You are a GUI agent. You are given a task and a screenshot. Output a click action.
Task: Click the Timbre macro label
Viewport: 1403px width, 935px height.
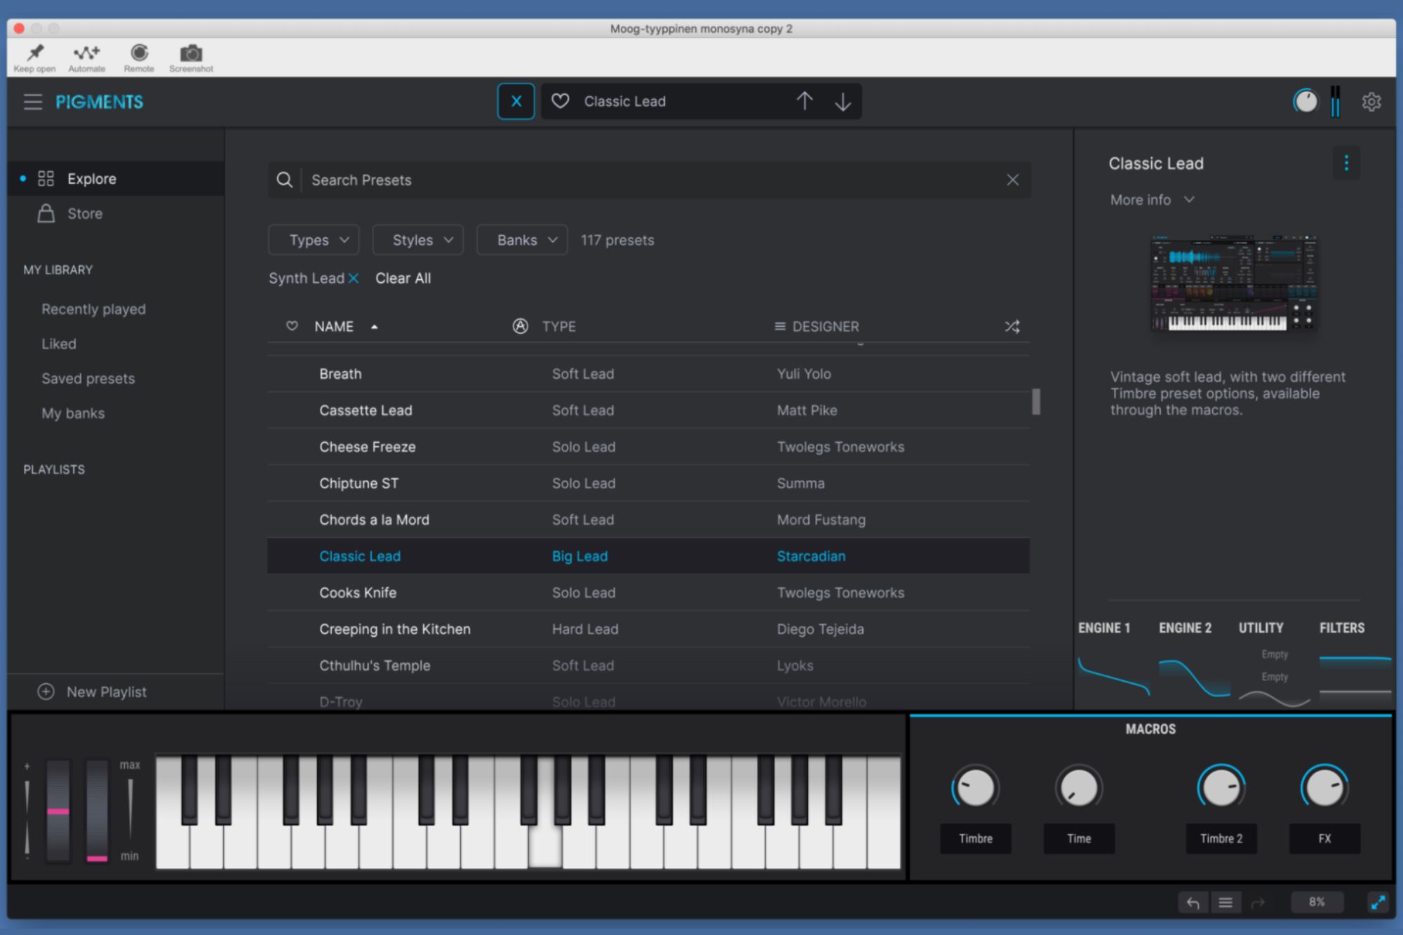pos(975,839)
